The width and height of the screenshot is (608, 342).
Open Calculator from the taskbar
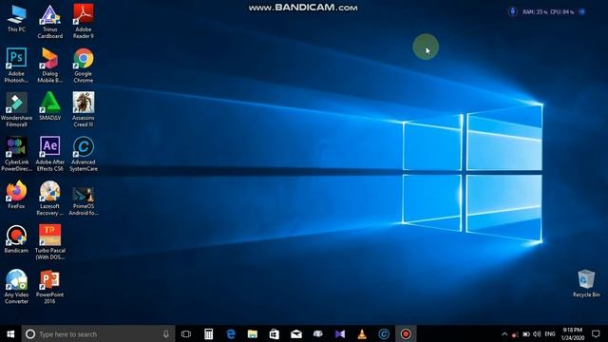click(x=209, y=333)
